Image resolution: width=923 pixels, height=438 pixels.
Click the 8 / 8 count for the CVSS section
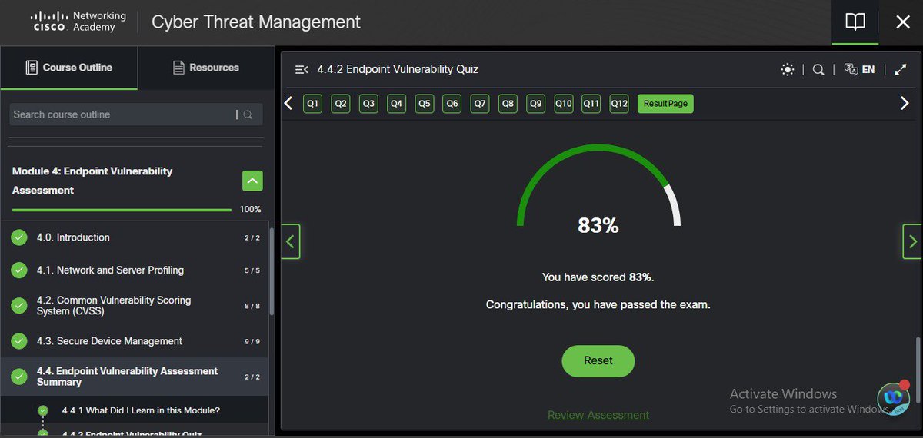pyautogui.click(x=252, y=306)
